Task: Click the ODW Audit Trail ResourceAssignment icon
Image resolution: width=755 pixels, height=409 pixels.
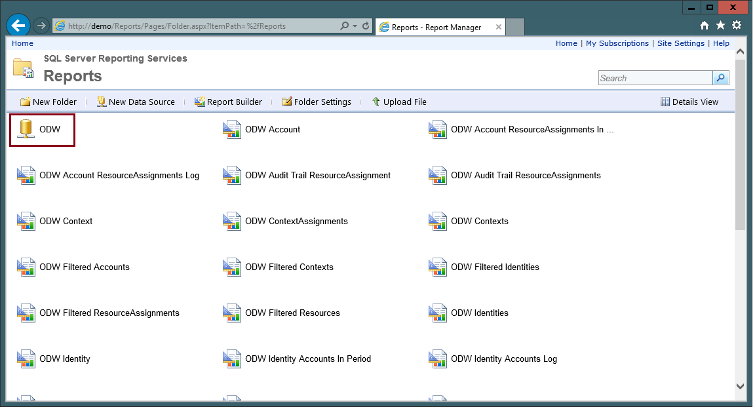Action: click(x=231, y=176)
